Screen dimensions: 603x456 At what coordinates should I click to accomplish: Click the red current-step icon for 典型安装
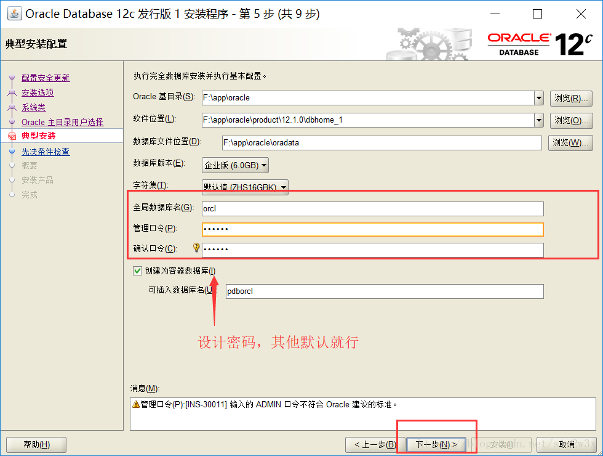point(12,136)
